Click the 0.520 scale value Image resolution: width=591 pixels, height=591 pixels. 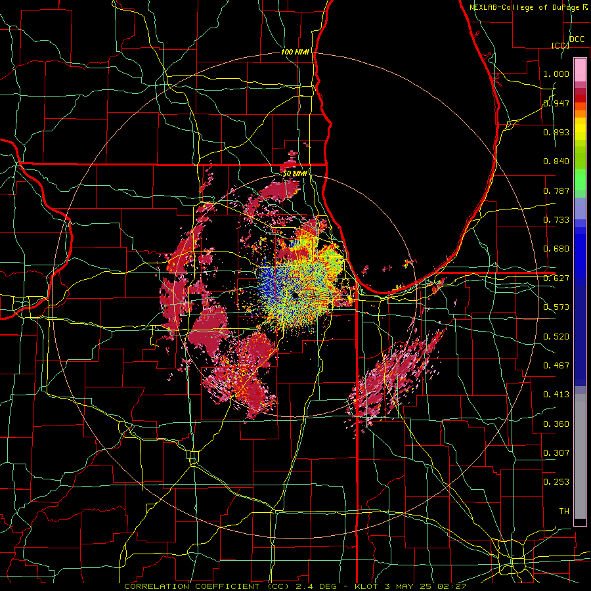556,337
